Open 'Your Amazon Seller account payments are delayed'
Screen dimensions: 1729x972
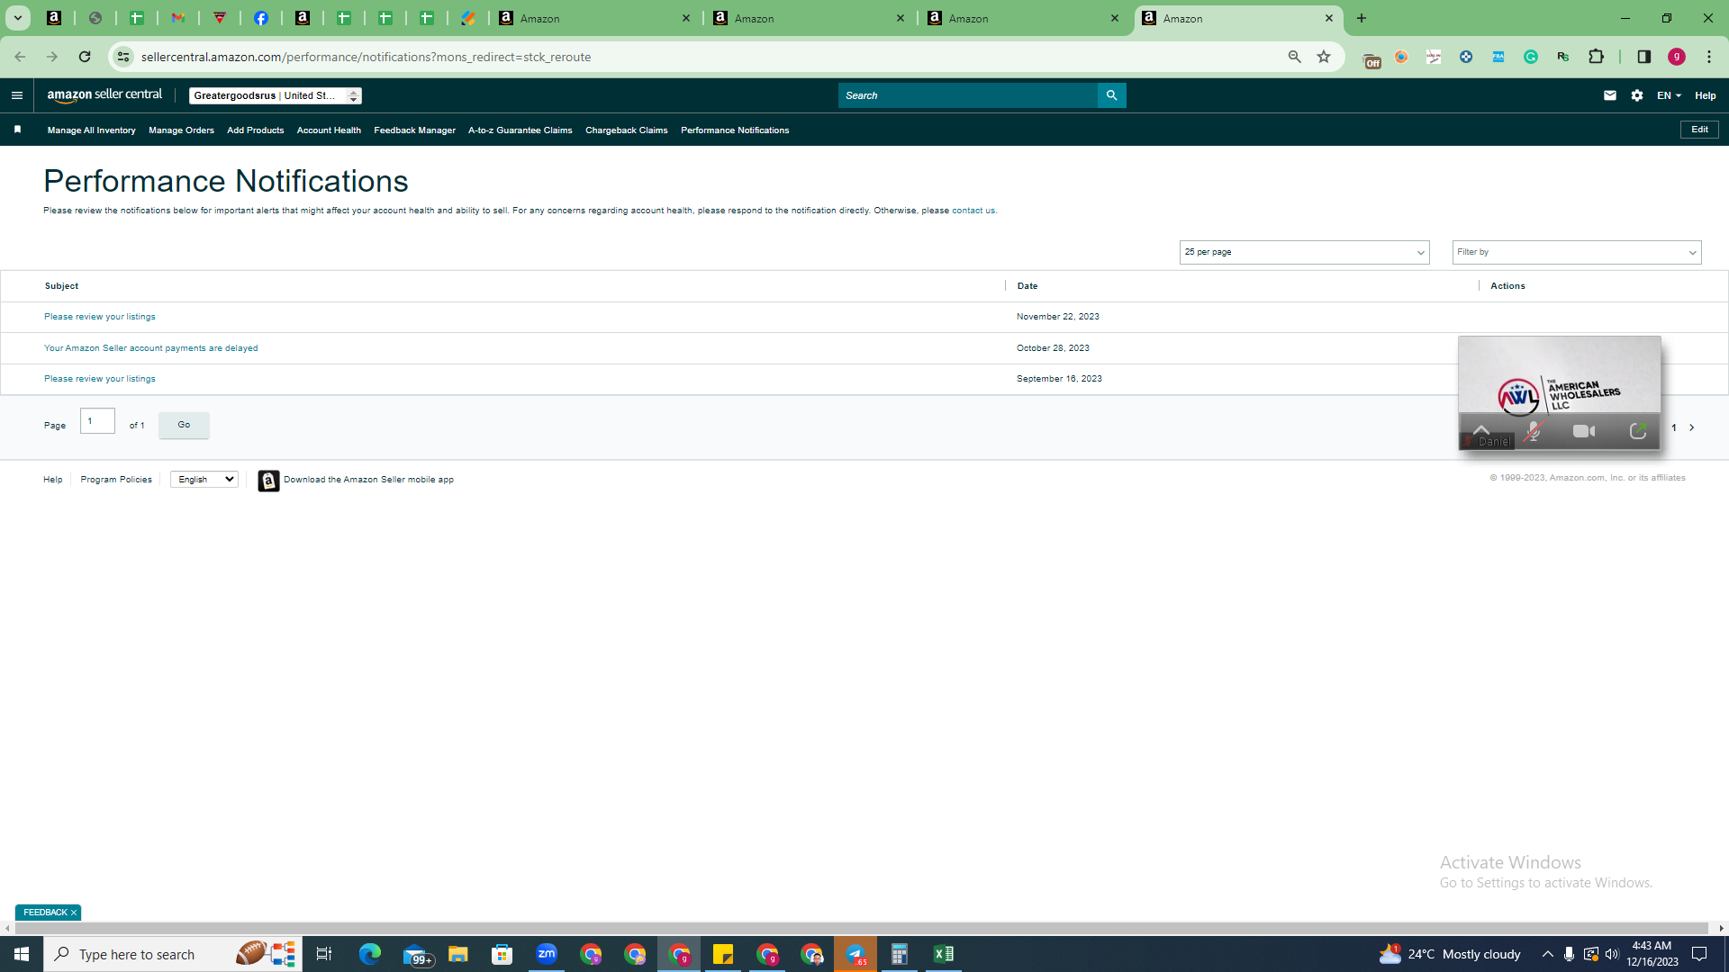coord(150,348)
